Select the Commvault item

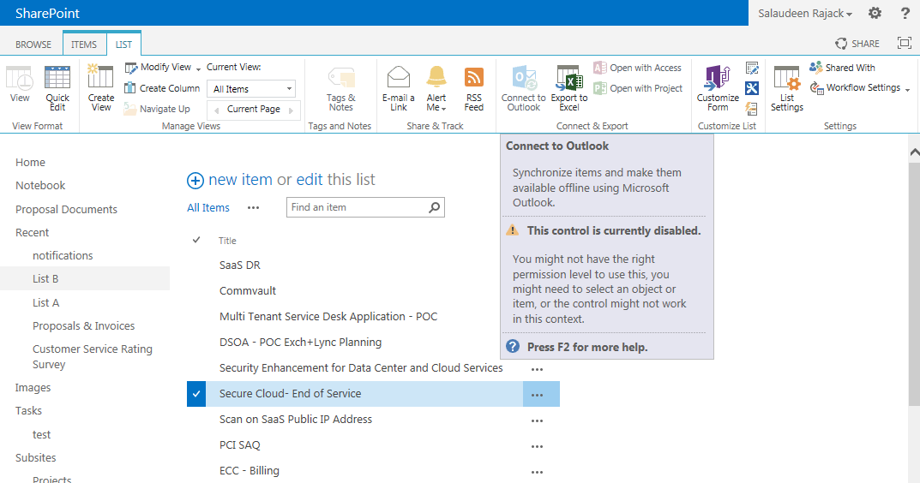tap(248, 290)
